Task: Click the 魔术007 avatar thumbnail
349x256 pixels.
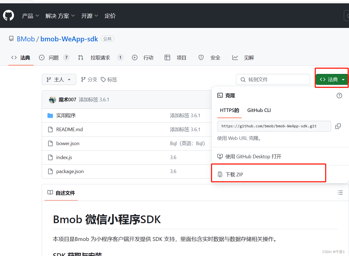Action: click(52, 99)
